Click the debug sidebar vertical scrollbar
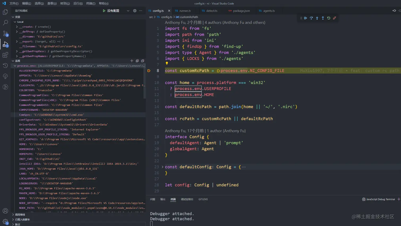 (x=145, y=81)
